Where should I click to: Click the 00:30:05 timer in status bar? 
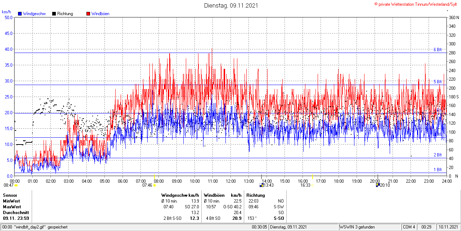(260, 227)
